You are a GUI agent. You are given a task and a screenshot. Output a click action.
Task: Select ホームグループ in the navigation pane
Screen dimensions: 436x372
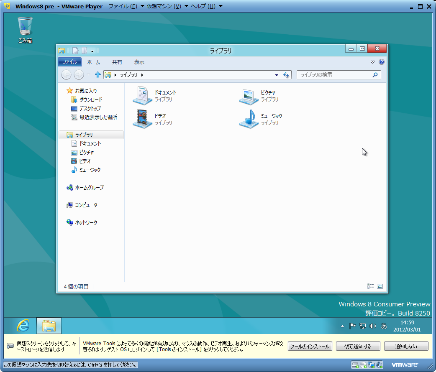pos(85,188)
